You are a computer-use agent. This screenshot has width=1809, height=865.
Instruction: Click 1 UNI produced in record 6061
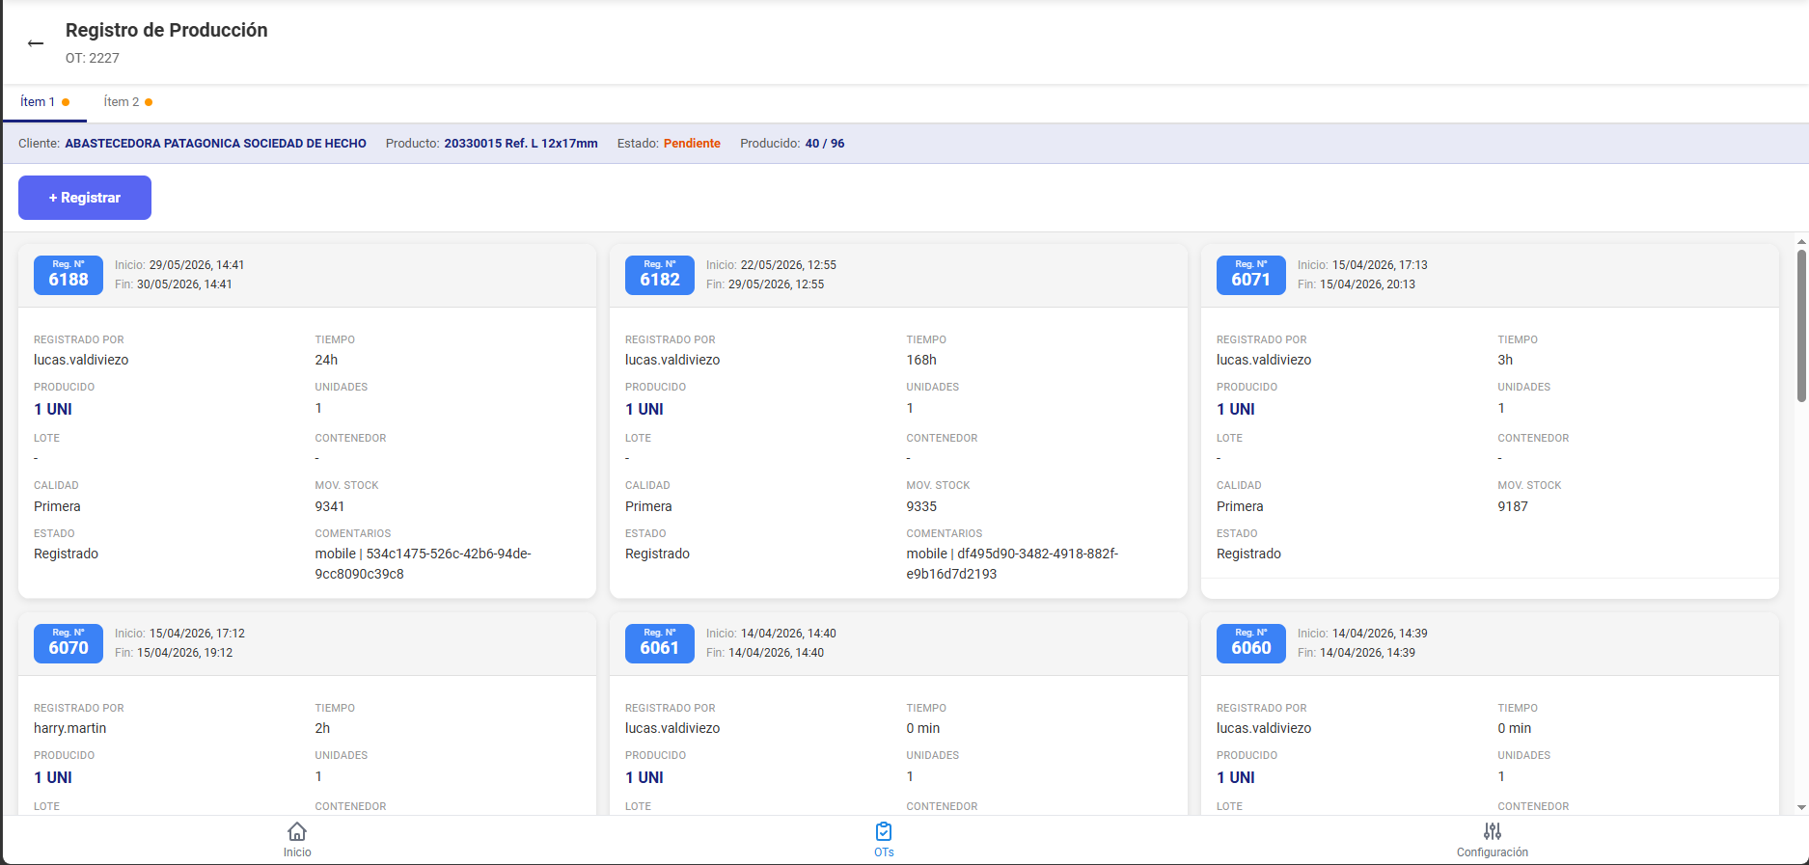click(x=644, y=777)
